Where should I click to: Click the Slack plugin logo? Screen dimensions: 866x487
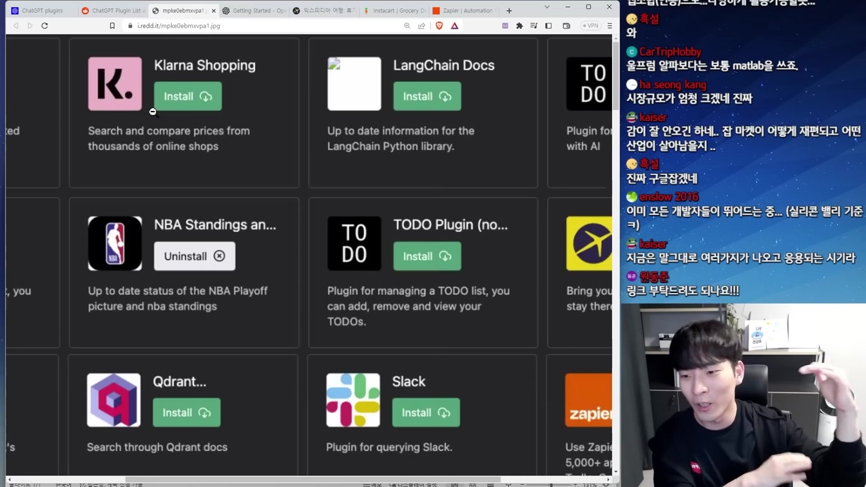353,400
